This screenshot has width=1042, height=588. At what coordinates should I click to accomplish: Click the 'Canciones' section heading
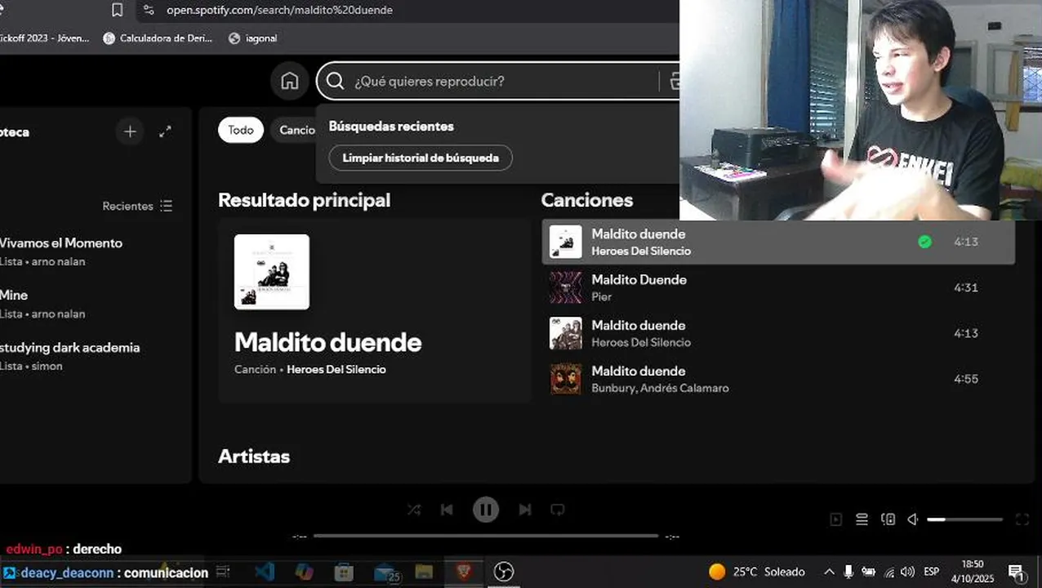pyautogui.click(x=587, y=200)
